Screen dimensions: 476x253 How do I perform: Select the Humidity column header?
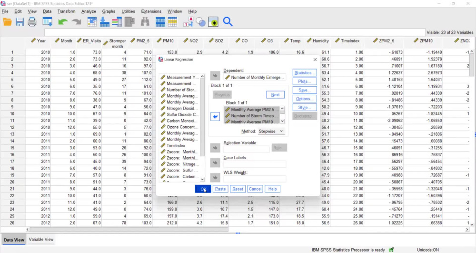[318, 40]
